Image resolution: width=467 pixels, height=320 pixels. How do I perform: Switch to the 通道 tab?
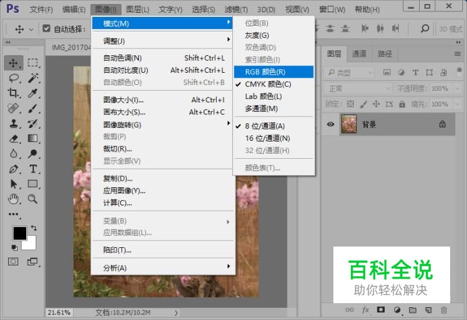(x=359, y=54)
